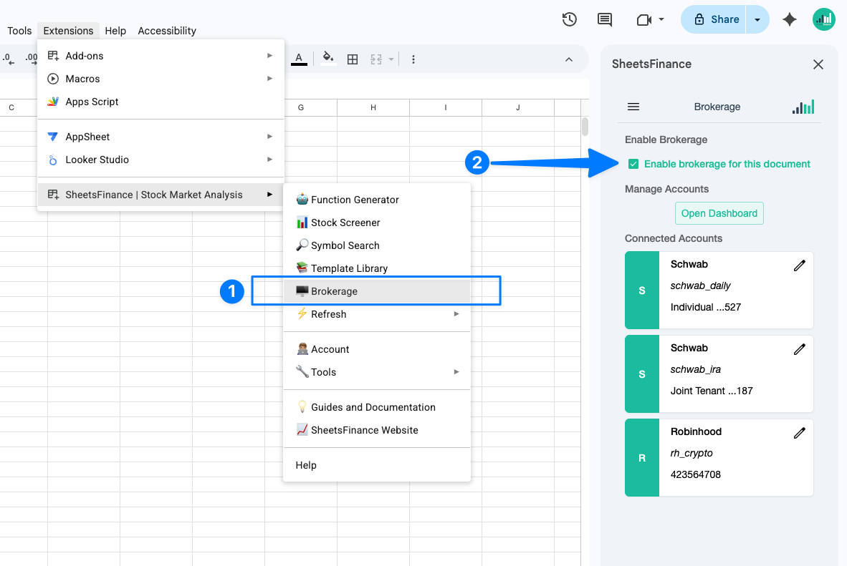Click Help in the SheetsFinance submenu
This screenshot has width=847, height=566.
(376, 465)
